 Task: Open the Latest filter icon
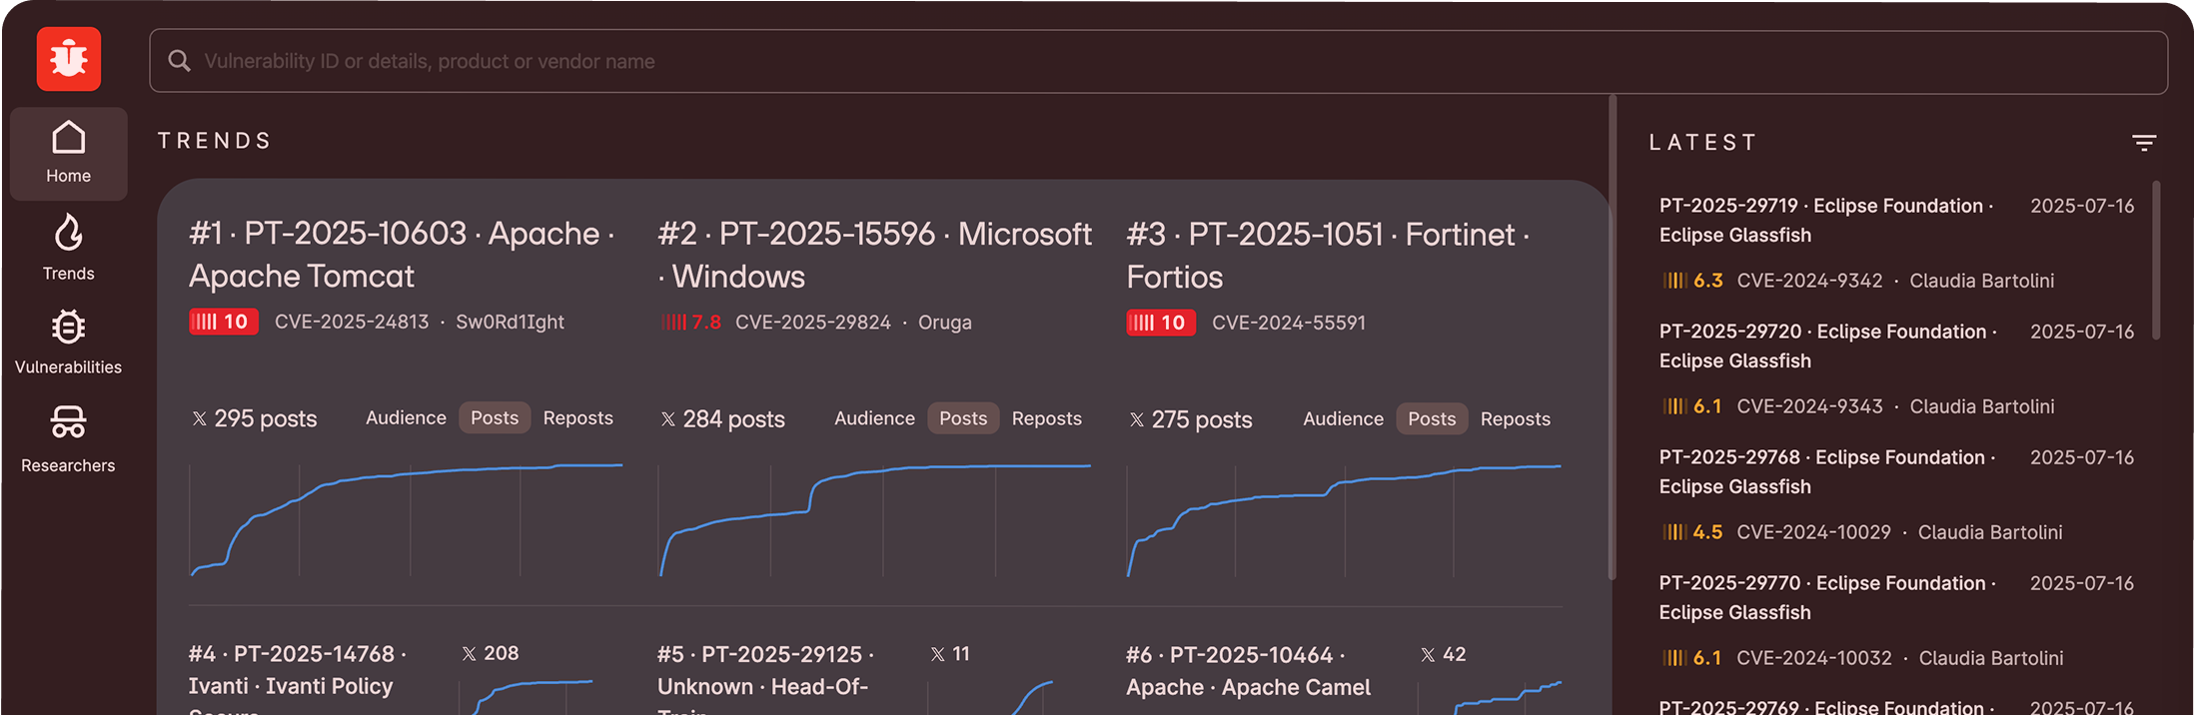(x=2143, y=143)
